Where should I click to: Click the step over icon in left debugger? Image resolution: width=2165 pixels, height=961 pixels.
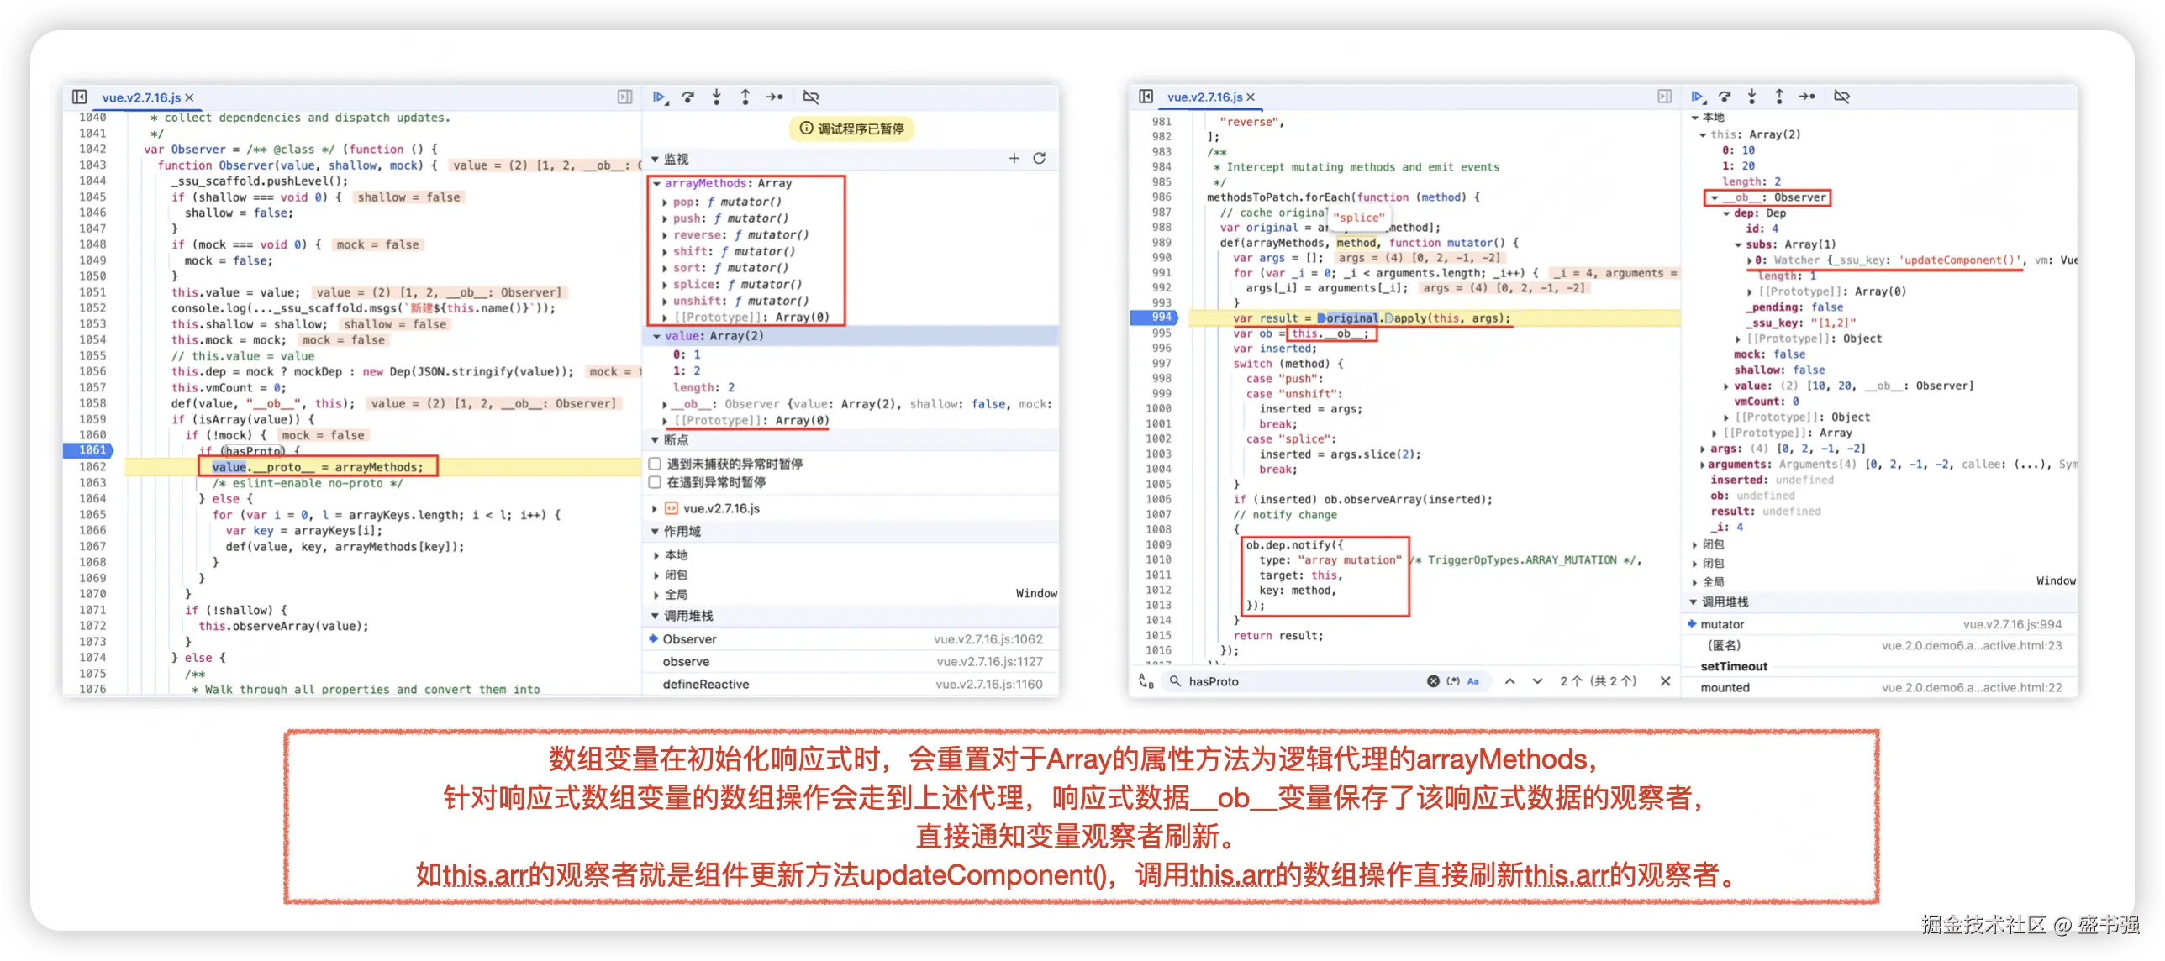coord(688,97)
